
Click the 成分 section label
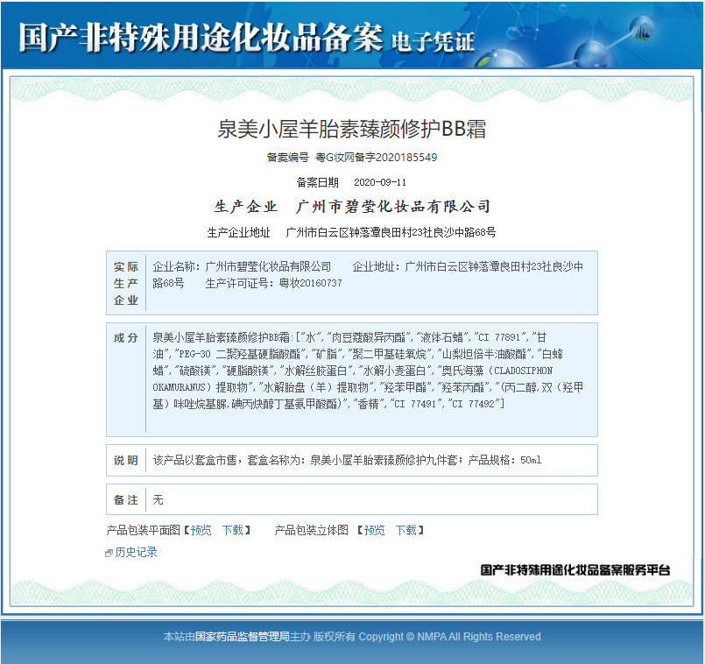pyautogui.click(x=126, y=337)
